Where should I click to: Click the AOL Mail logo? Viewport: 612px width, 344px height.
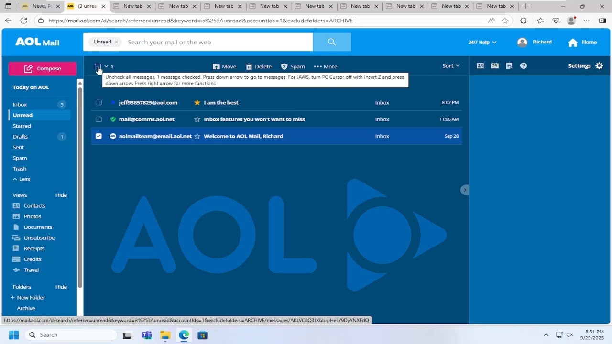[37, 42]
